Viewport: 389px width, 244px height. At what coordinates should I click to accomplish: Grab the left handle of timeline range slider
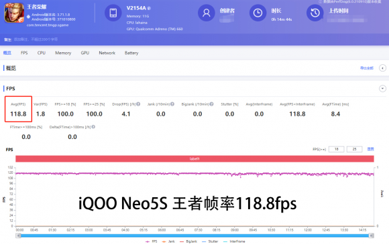18,236
